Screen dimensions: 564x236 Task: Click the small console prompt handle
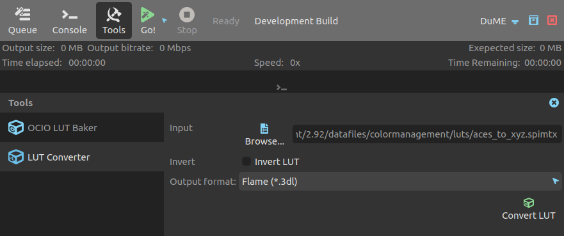(281, 87)
